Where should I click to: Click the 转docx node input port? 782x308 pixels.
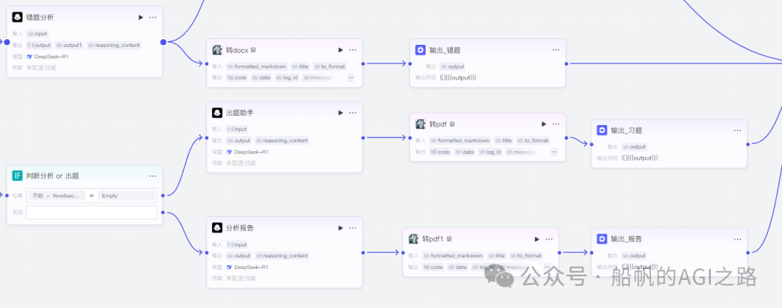207,64
